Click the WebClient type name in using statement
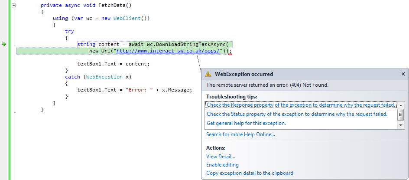The height and width of the screenshot is (180, 409). pos(127,18)
